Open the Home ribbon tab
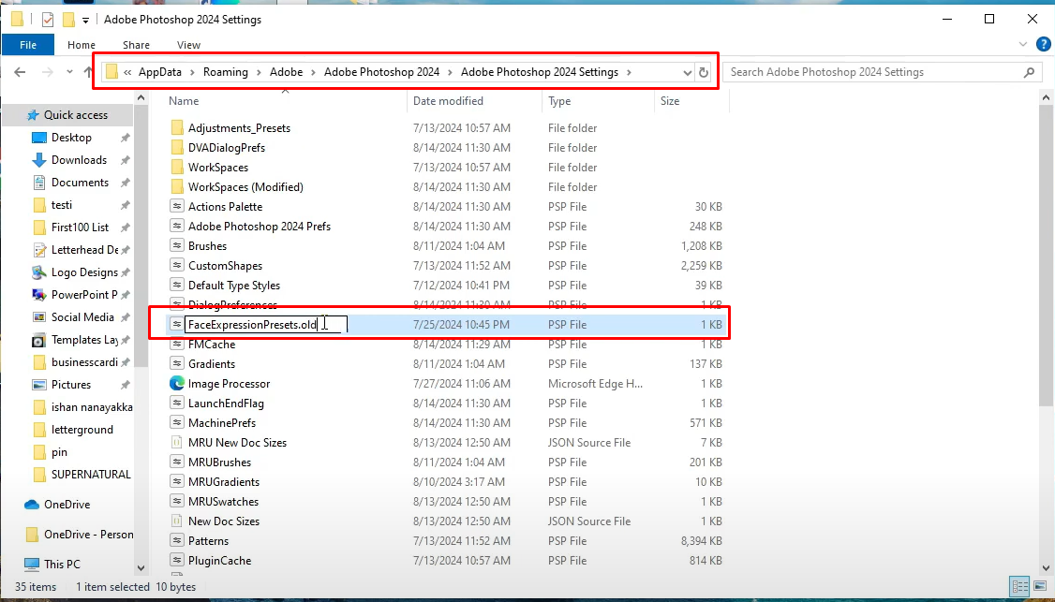 pyautogui.click(x=82, y=45)
